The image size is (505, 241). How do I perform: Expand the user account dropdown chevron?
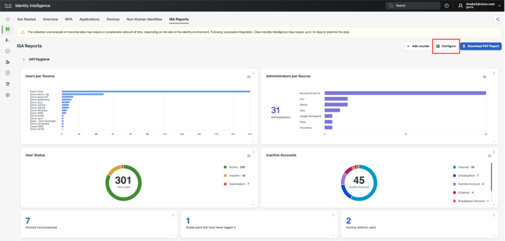(499, 5)
